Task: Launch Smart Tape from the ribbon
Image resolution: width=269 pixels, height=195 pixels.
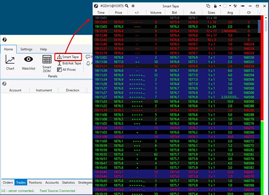Action: pos(69,57)
